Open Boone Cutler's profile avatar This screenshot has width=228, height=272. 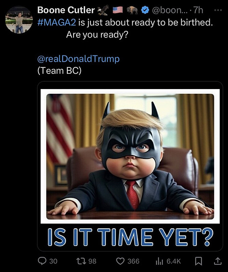pyautogui.click(x=19, y=20)
